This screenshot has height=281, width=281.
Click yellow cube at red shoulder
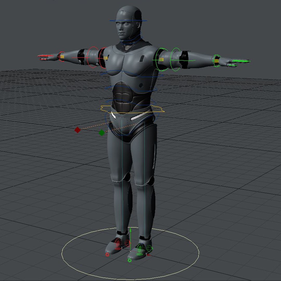tap(106, 58)
